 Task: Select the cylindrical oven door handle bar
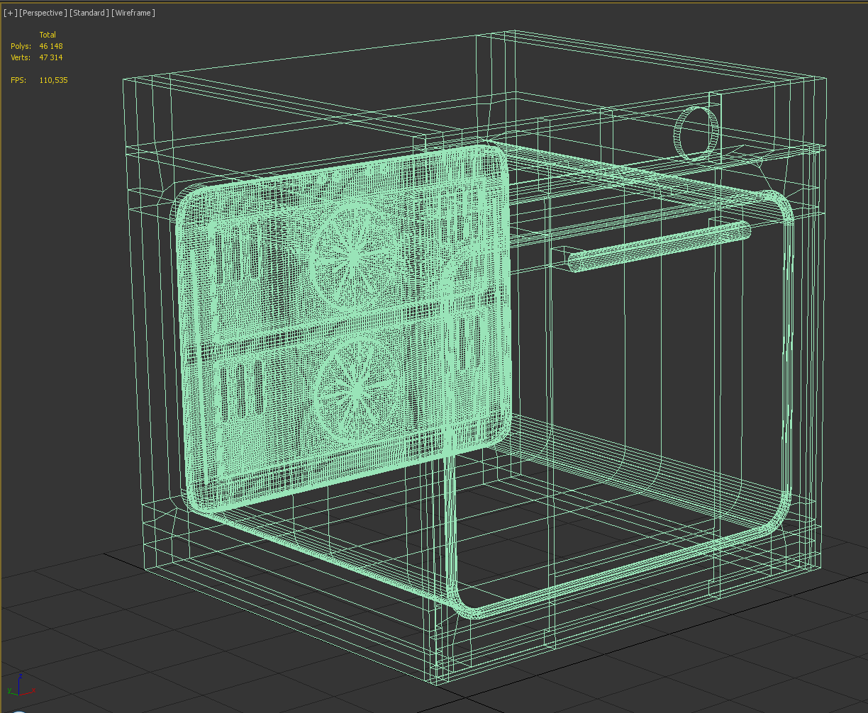click(x=660, y=246)
